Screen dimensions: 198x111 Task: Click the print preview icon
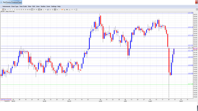(x=69, y=9)
